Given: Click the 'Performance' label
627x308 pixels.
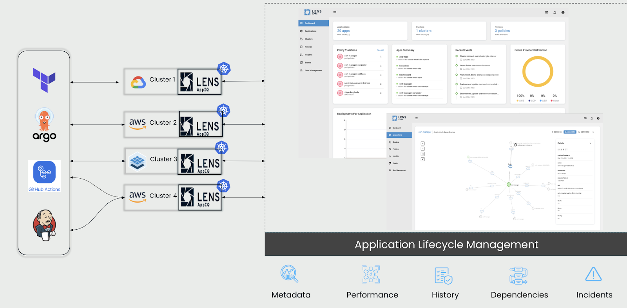Looking at the screenshot, I should (x=372, y=295).
